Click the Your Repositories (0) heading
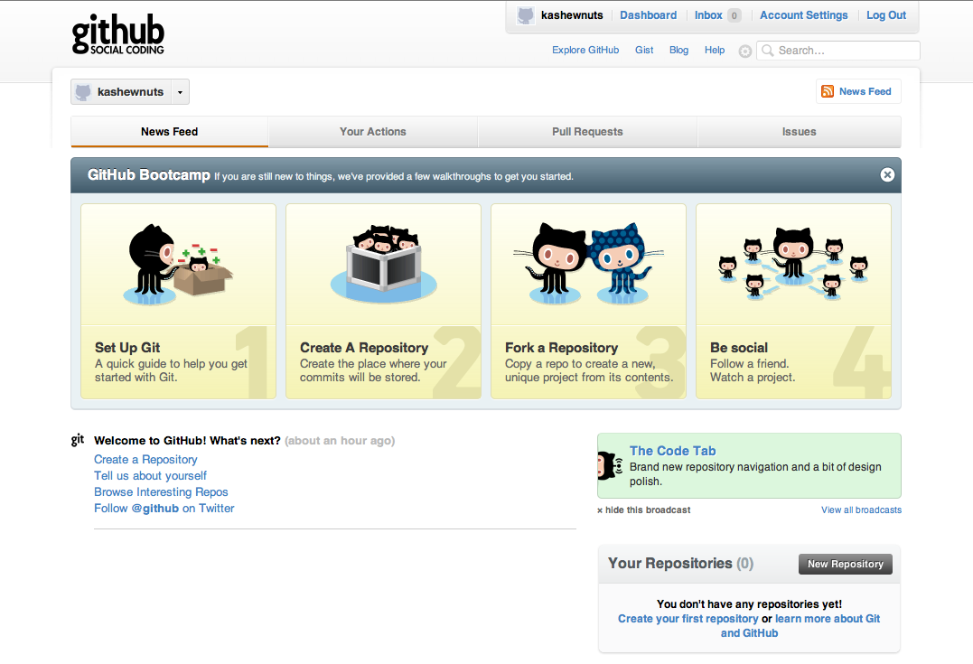The height and width of the screenshot is (664, 973). (x=680, y=564)
